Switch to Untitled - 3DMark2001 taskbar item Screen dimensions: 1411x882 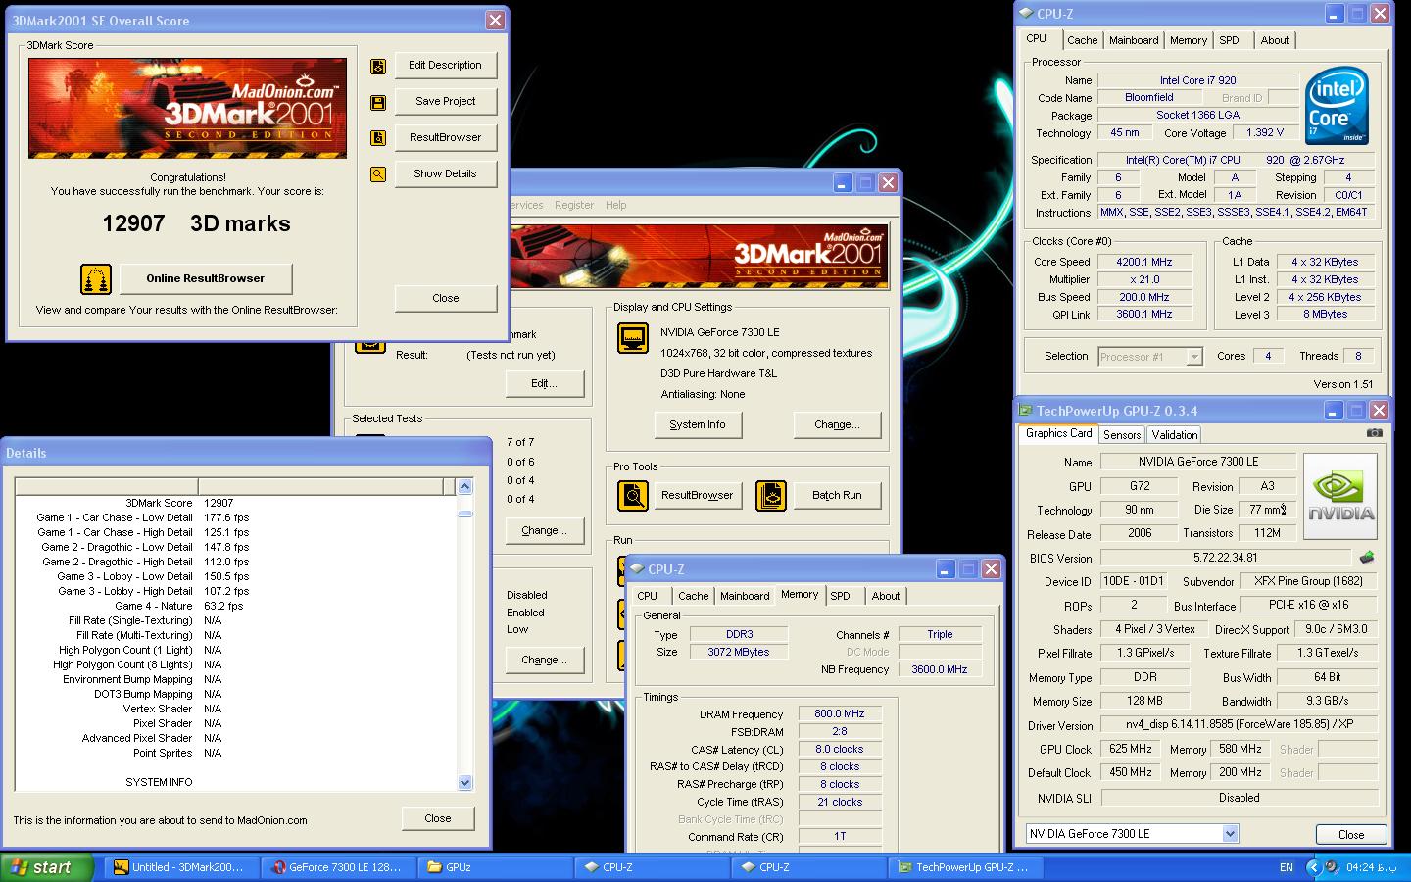[x=181, y=867]
